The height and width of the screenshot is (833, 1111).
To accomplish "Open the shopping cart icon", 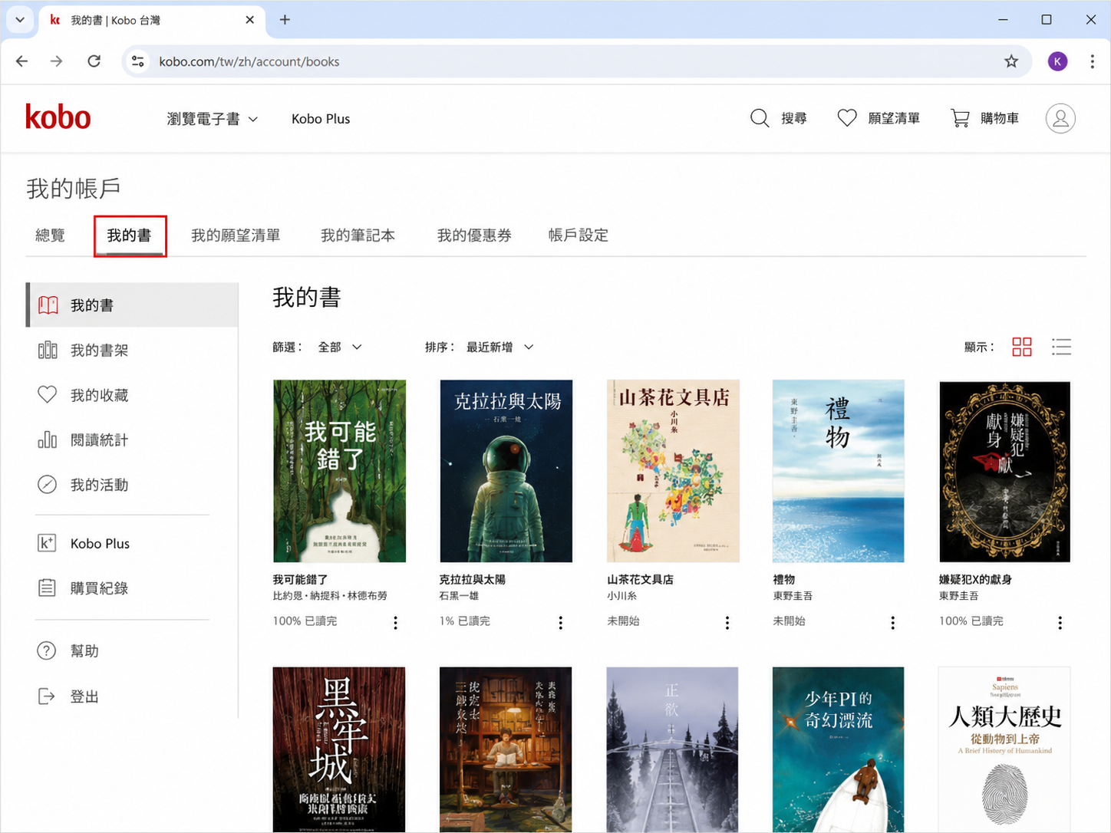I will point(960,118).
